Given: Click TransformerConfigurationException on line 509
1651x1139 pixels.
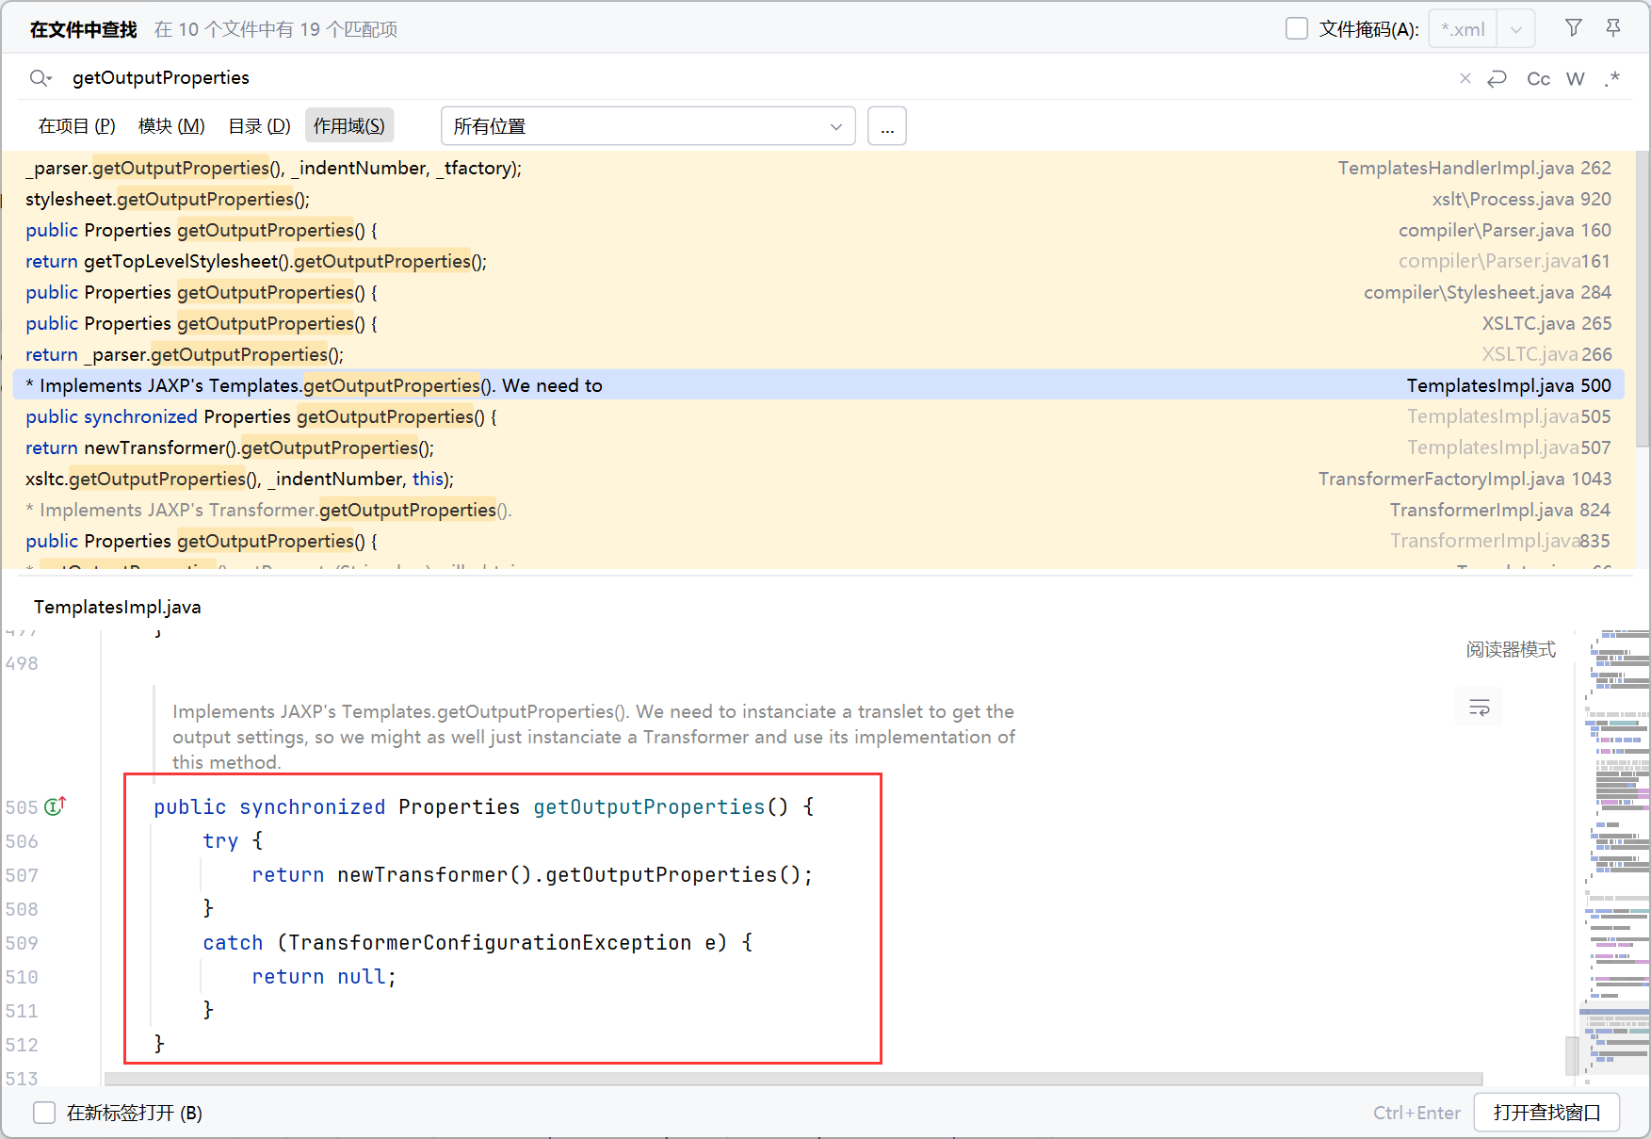Looking at the screenshot, I should pyautogui.click(x=490, y=943).
